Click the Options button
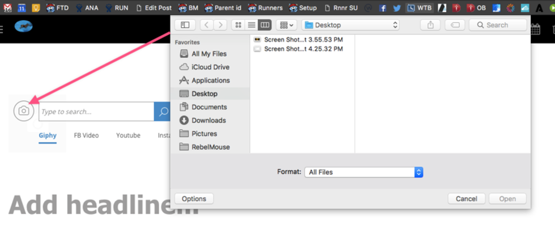The image size is (555, 238). [194, 199]
